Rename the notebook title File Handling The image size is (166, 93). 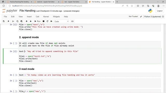point(27,11)
